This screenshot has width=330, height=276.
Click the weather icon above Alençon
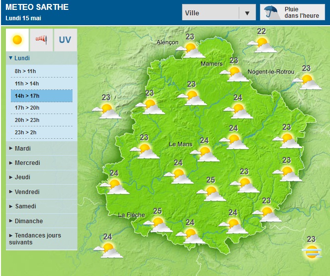click(x=191, y=49)
